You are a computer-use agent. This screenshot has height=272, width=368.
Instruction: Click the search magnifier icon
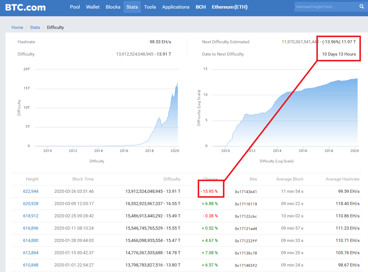click(x=362, y=6)
